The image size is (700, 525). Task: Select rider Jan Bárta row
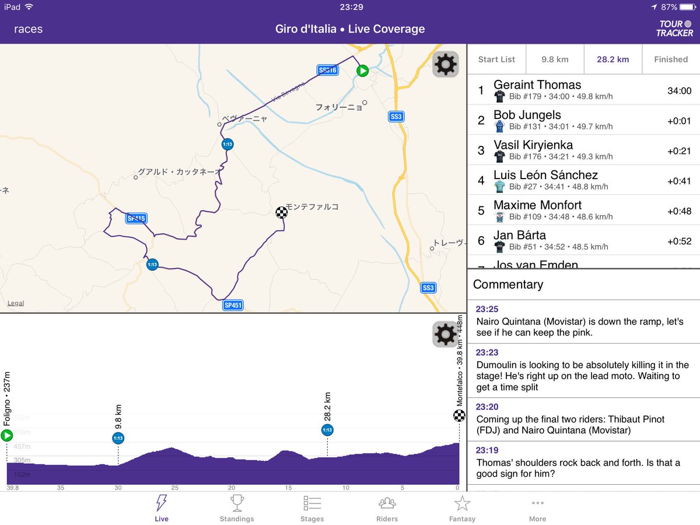click(583, 240)
